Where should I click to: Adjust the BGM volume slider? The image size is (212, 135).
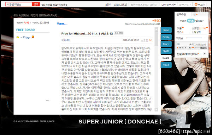(x=195, y=48)
